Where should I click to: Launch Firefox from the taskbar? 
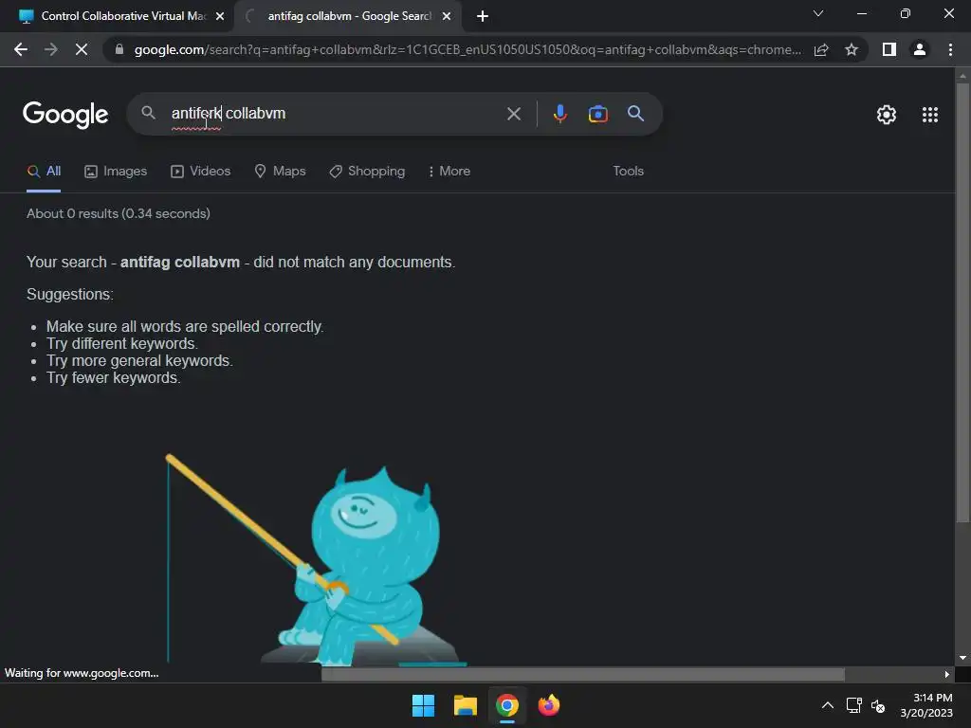click(x=549, y=705)
